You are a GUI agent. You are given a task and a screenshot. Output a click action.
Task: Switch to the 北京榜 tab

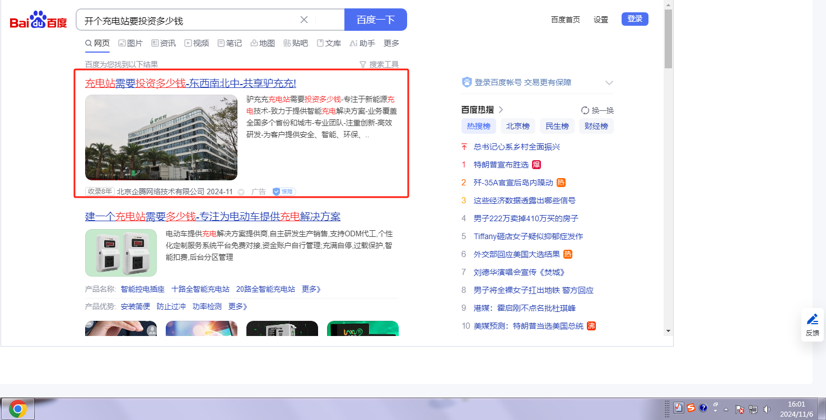tap(518, 126)
